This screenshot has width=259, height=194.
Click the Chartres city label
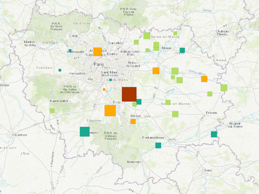click(x=20, y=135)
